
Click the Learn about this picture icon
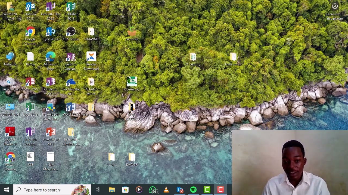(x=335, y=6)
